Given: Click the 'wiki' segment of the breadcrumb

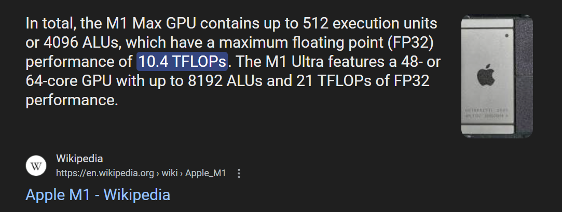Looking at the screenshot, I should [x=169, y=173].
